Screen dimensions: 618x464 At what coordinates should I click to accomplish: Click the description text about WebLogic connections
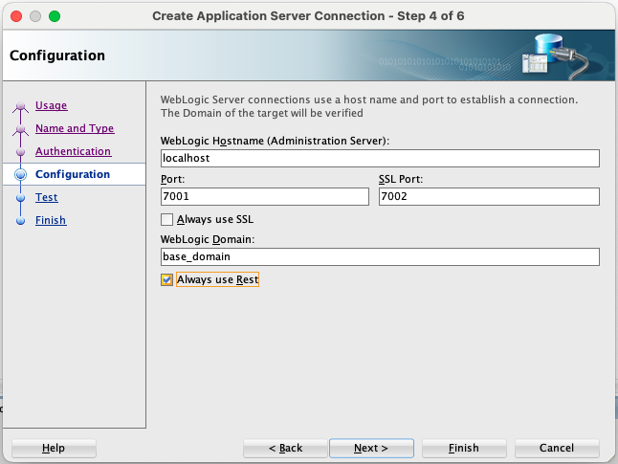point(369,106)
